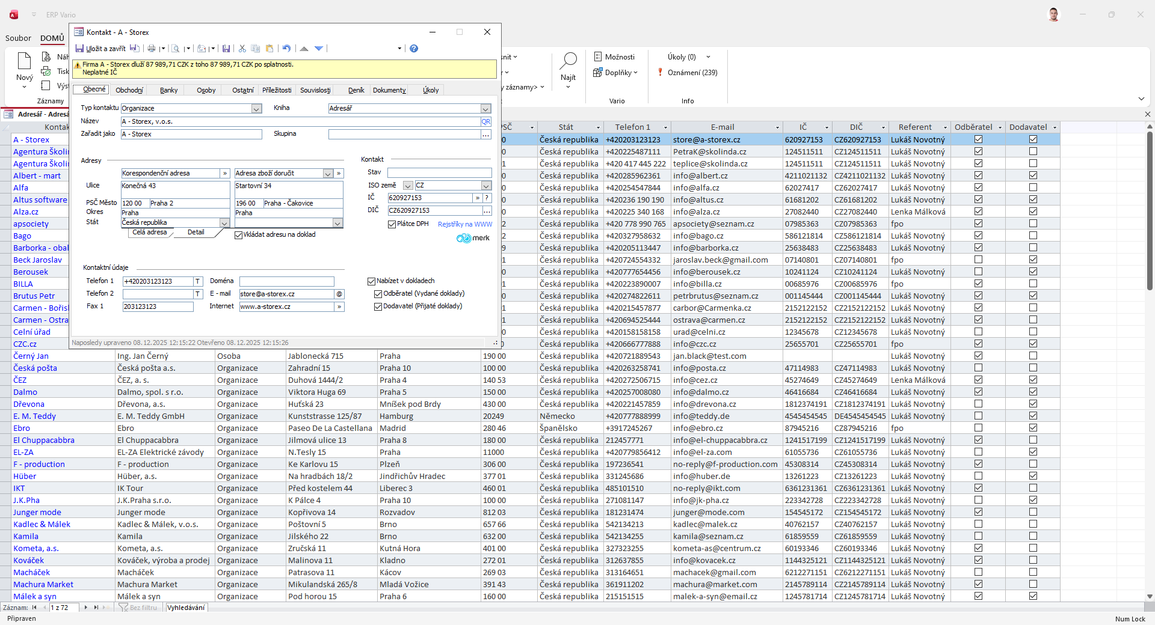Open the Dokumenty tab
Screen dimensions: 1155x625
pos(389,90)
